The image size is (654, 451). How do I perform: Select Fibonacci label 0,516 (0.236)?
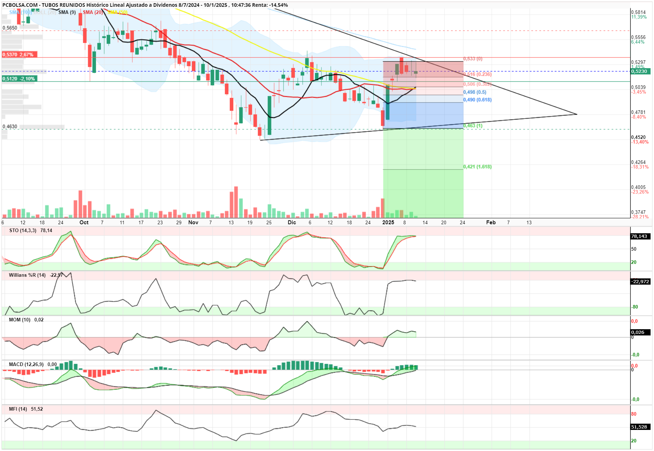click(477, 74)
